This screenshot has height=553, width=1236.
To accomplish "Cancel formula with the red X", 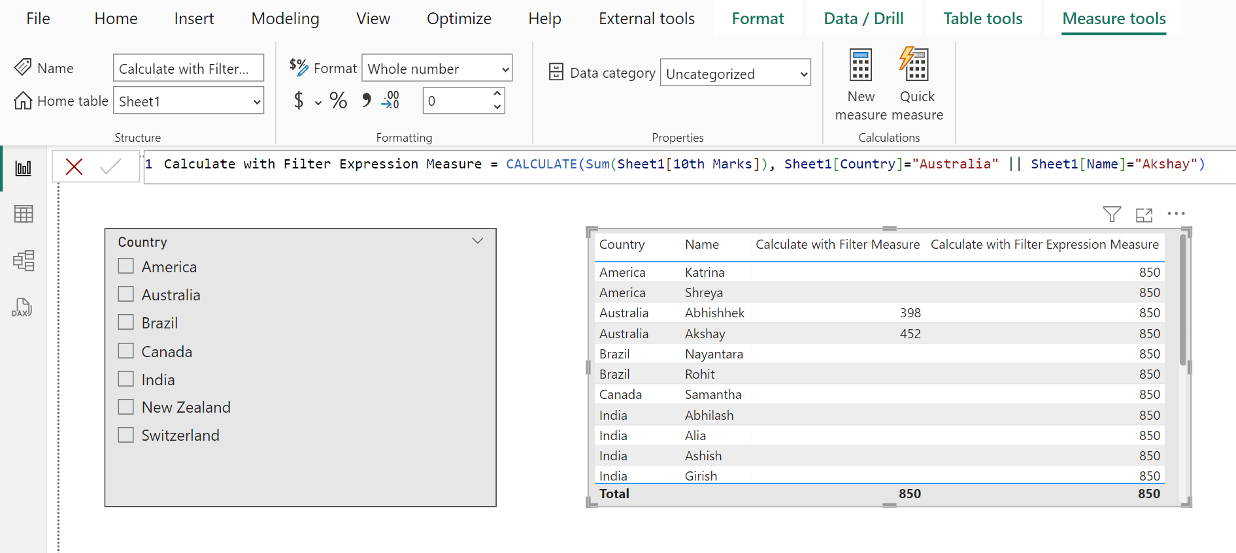I will point(75,167).
